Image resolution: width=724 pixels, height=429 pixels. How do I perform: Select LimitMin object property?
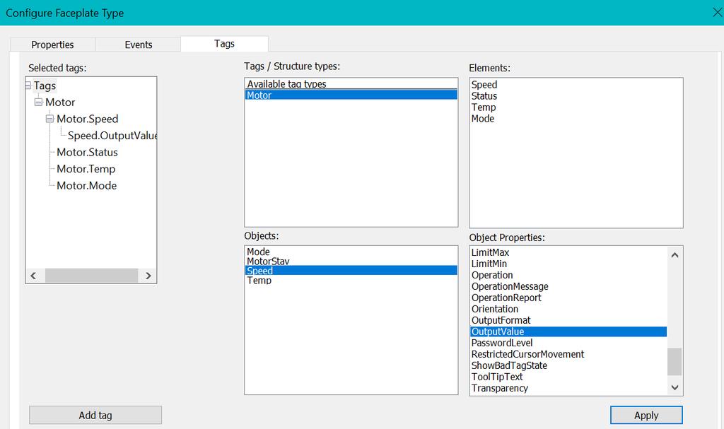(x=489, y=264)
